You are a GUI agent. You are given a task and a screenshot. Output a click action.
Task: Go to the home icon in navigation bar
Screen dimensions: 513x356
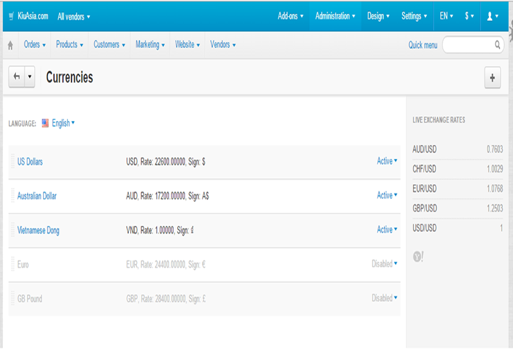(x=10, y=45)
